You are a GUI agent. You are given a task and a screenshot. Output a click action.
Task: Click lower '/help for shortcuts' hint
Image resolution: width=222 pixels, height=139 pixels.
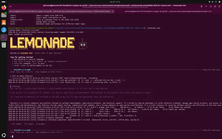pos(210,130)
